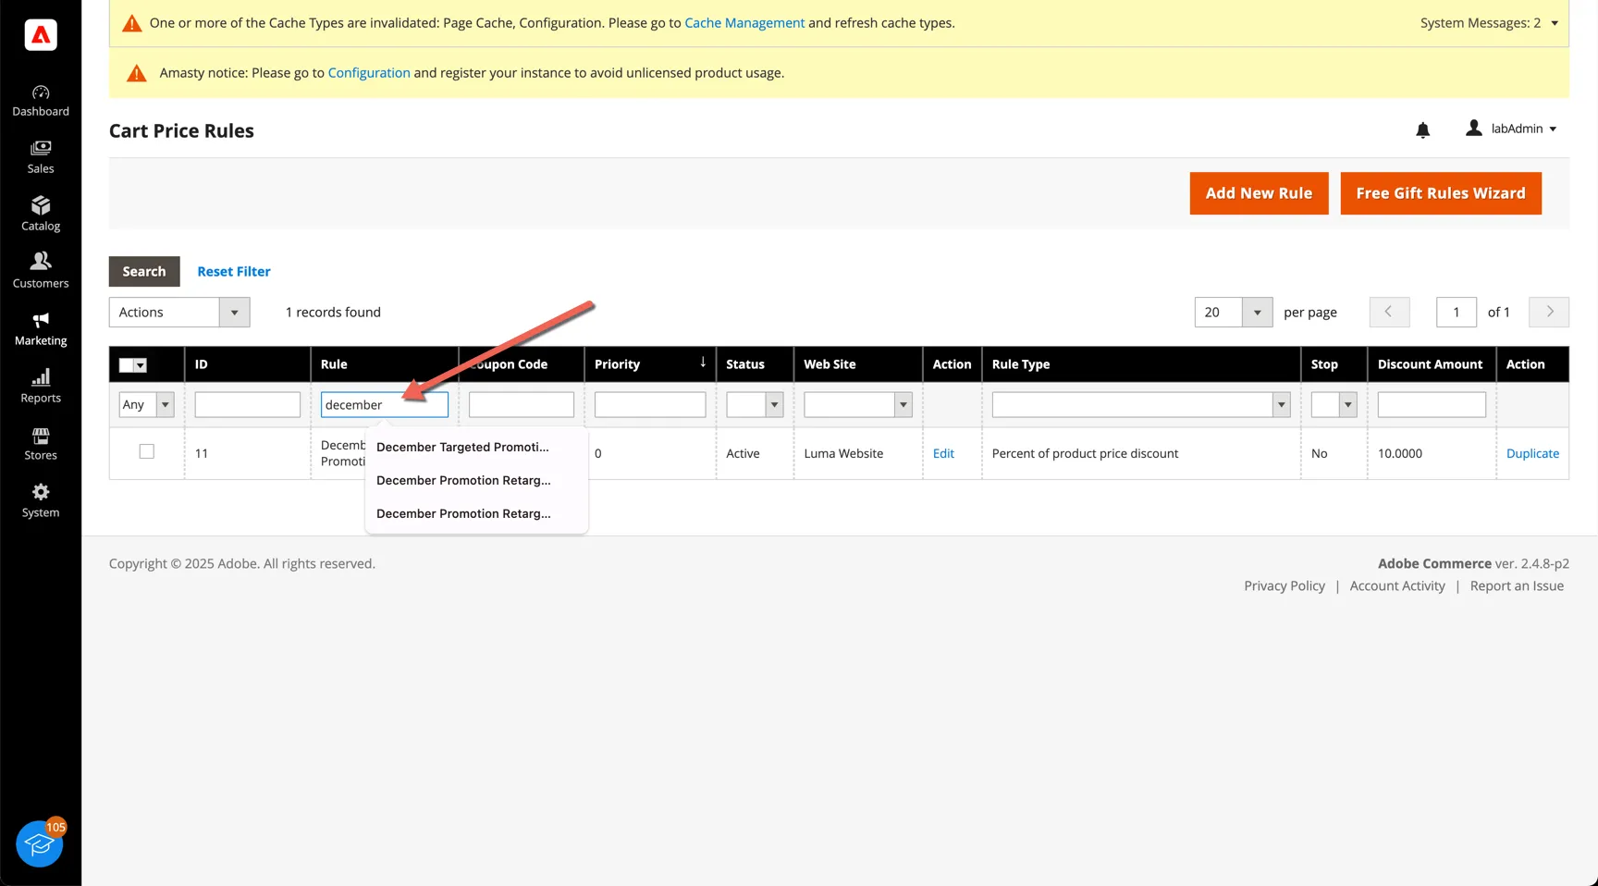1598x886 pixels.
Task: Click the Free Gift Rules Wizard button
Action: pos(1441,193)
